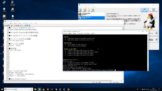
Task: Click 'mkfs -t ext4 /dev/sda1' line
Action: point(18,71)
